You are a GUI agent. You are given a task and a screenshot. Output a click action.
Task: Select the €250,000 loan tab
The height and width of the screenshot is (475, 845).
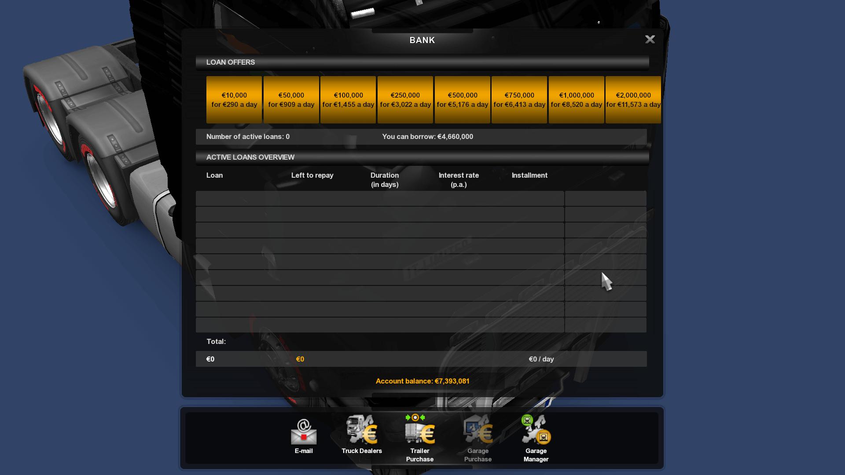(x=405, y=99)
